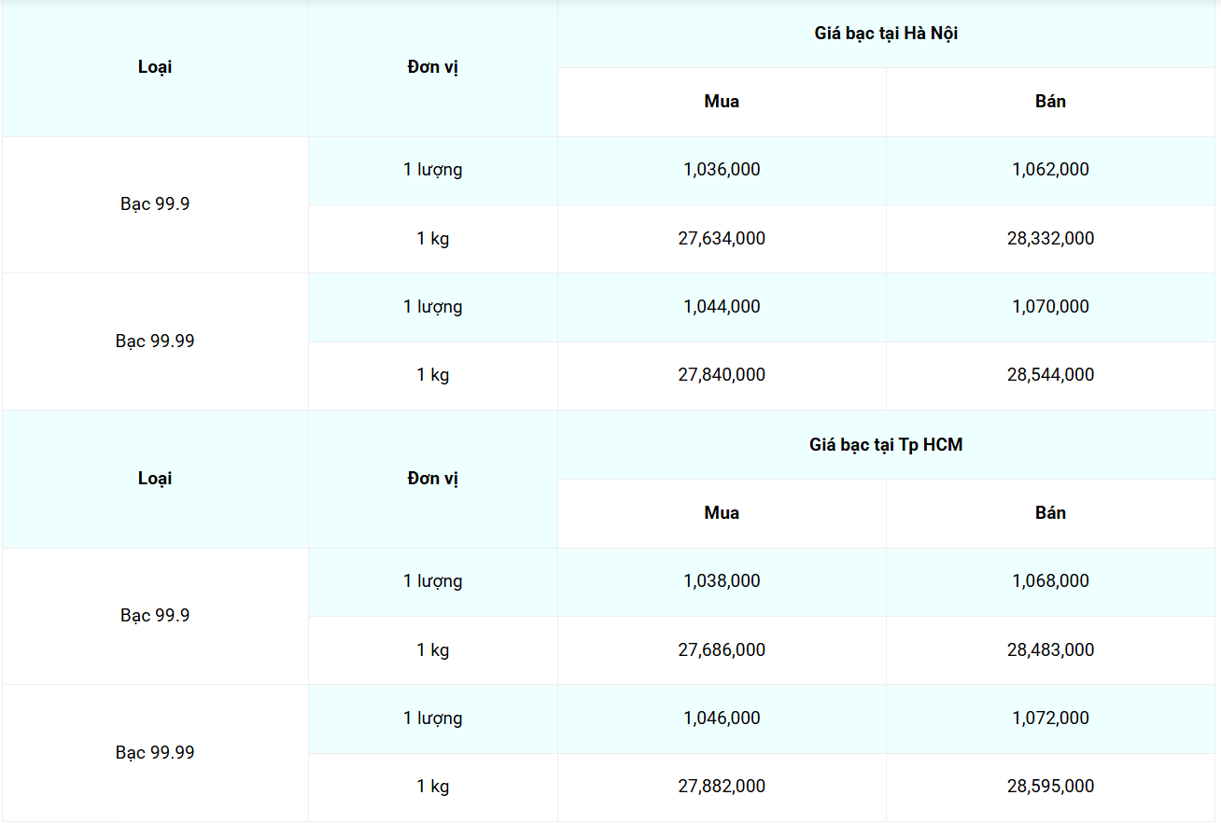Click the 'Giá bạc tại Tp HCM' header

tap(886, 445)
